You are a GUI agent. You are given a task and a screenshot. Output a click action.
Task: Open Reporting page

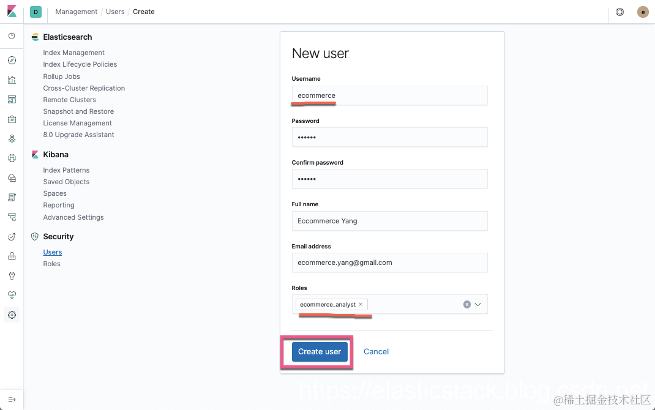point(59,206)
